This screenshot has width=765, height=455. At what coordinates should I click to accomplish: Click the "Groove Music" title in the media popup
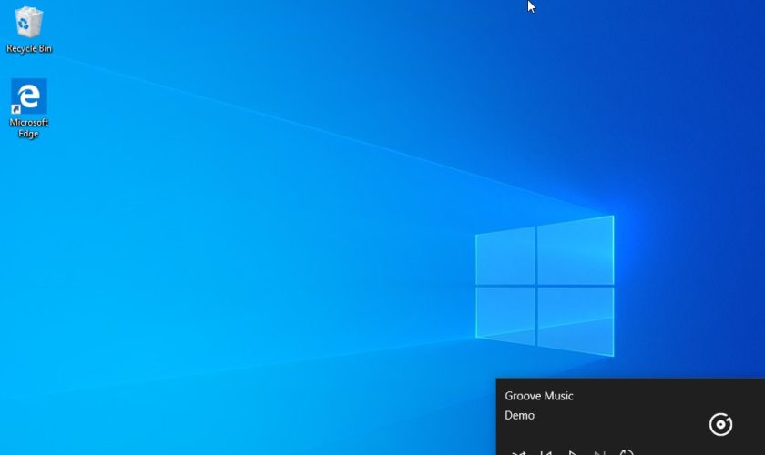click(538, 396)
